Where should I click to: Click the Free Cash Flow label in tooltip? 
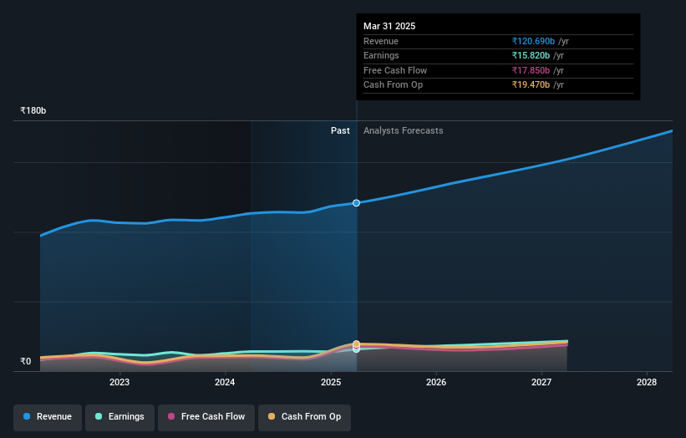tap(395, 70)
